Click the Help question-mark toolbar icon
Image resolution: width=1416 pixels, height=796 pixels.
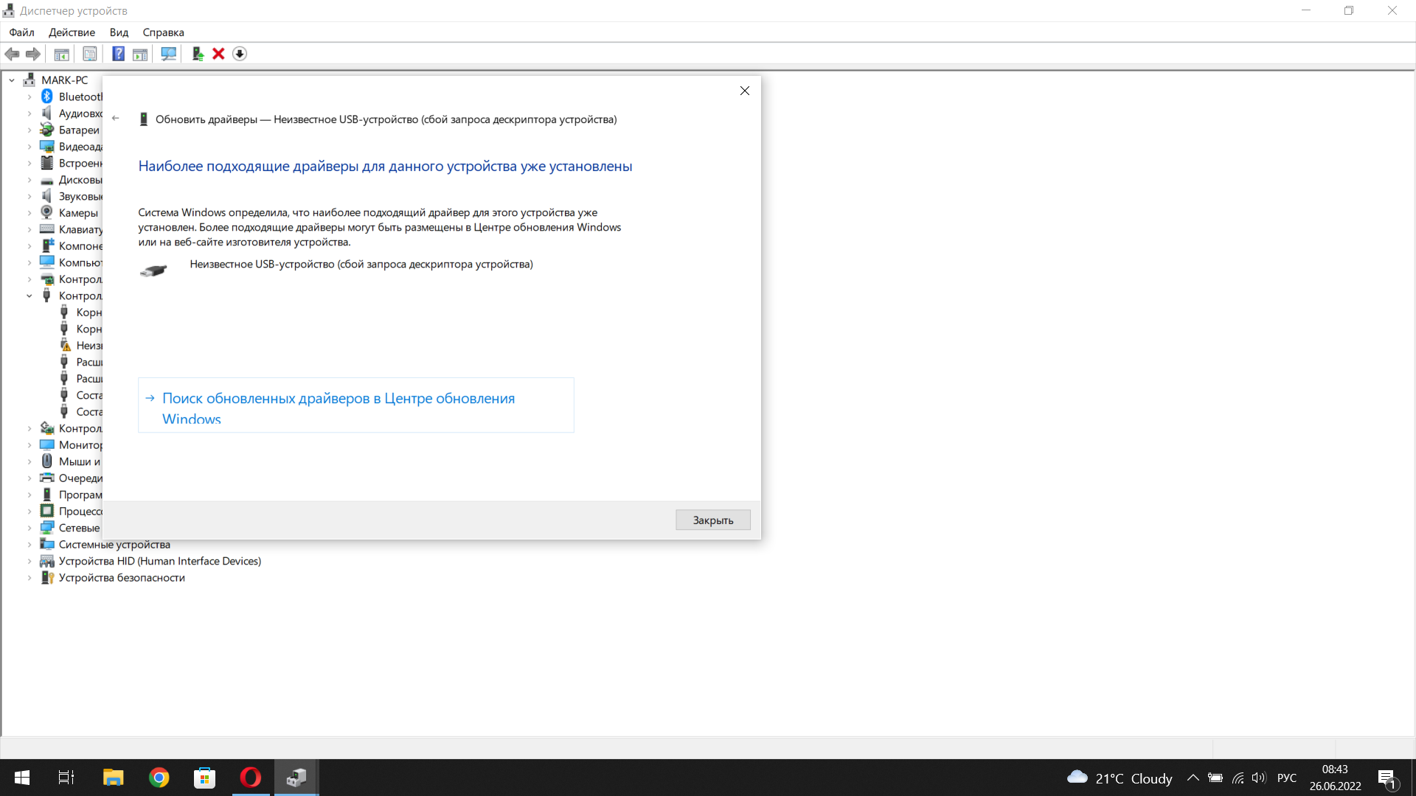118,54
